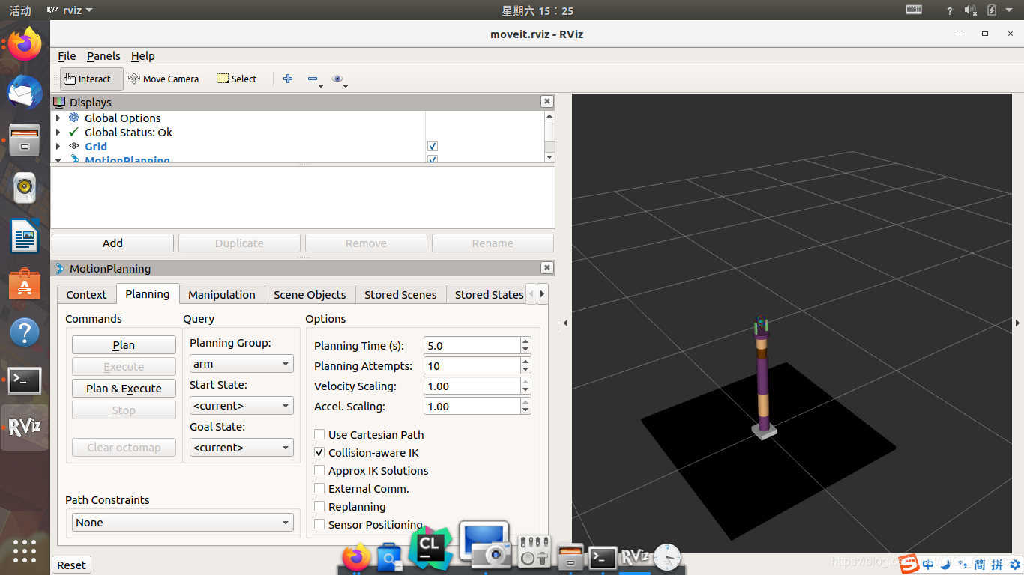Enable the Sensor Positioning checkbox
The height and width of the screenshot is (575, 1024).
point(319,524)
